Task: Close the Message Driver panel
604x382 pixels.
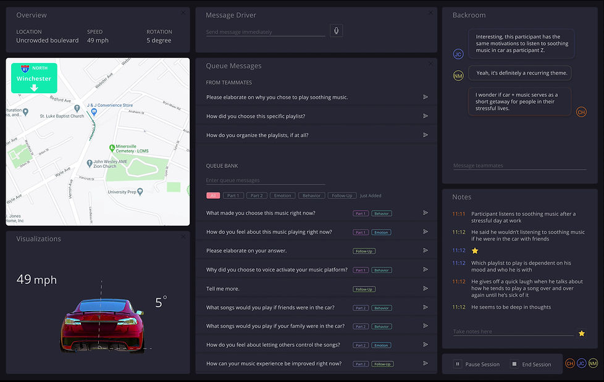Action: point(430,13)
